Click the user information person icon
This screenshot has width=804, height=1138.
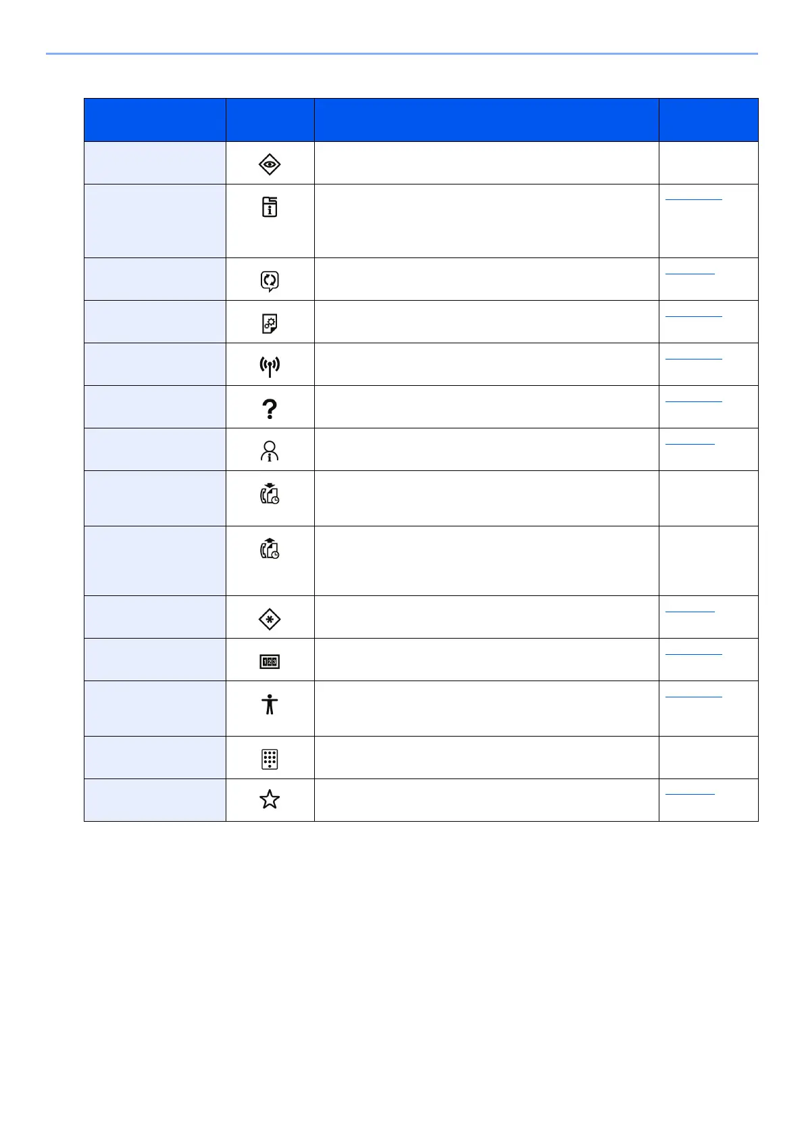click(x=270, y=451)
